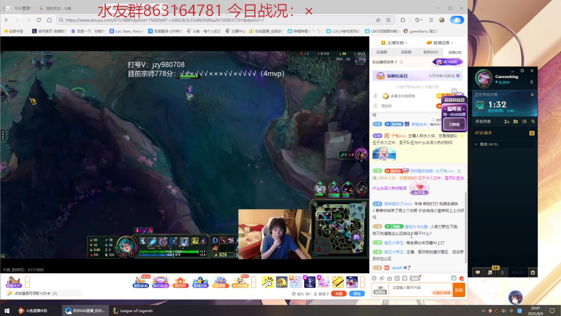This screenshot has height=316, width=561.
Task: Open League bug report icon
Action: pyautogui.click(x=533, y=272)
